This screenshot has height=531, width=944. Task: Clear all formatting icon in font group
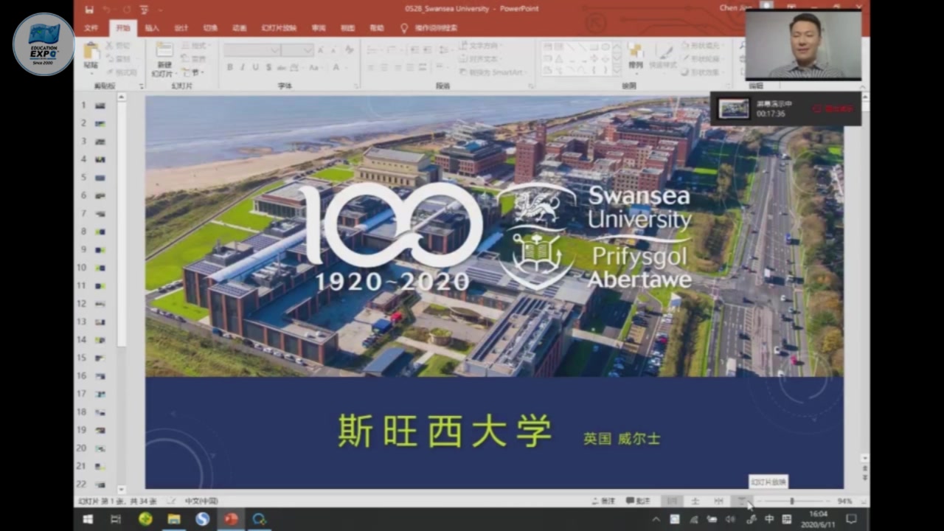coord(348,49)
